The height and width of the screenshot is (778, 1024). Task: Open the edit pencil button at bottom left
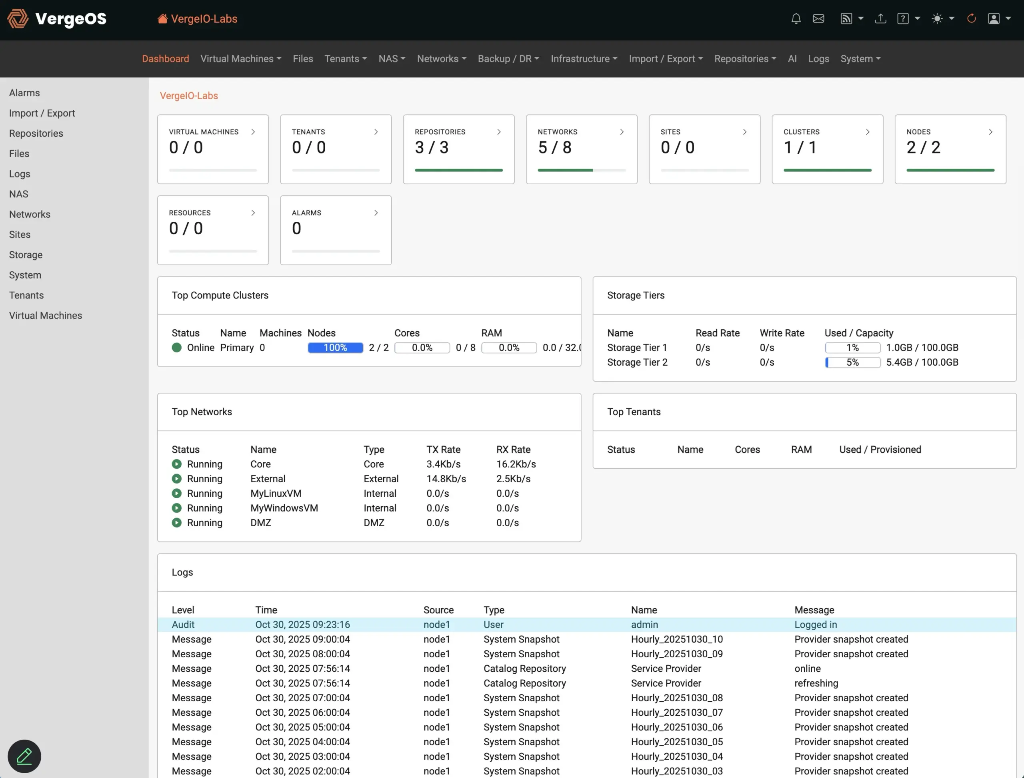[24, 756]
